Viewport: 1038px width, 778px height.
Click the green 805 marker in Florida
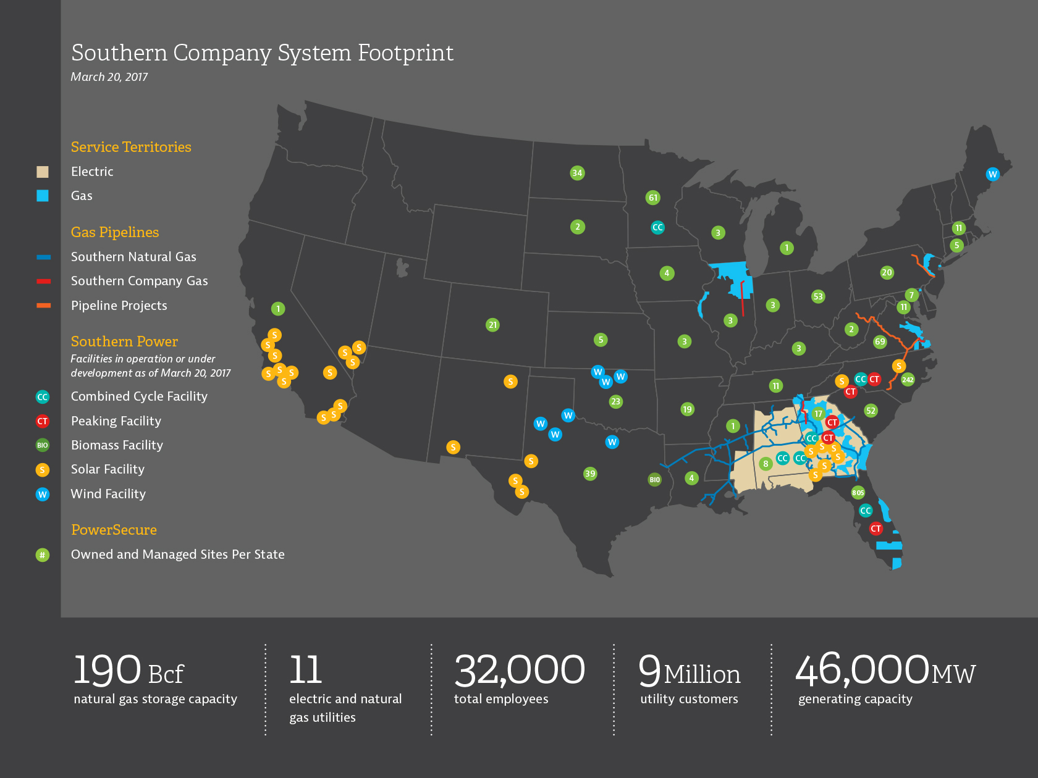point(858,492)
